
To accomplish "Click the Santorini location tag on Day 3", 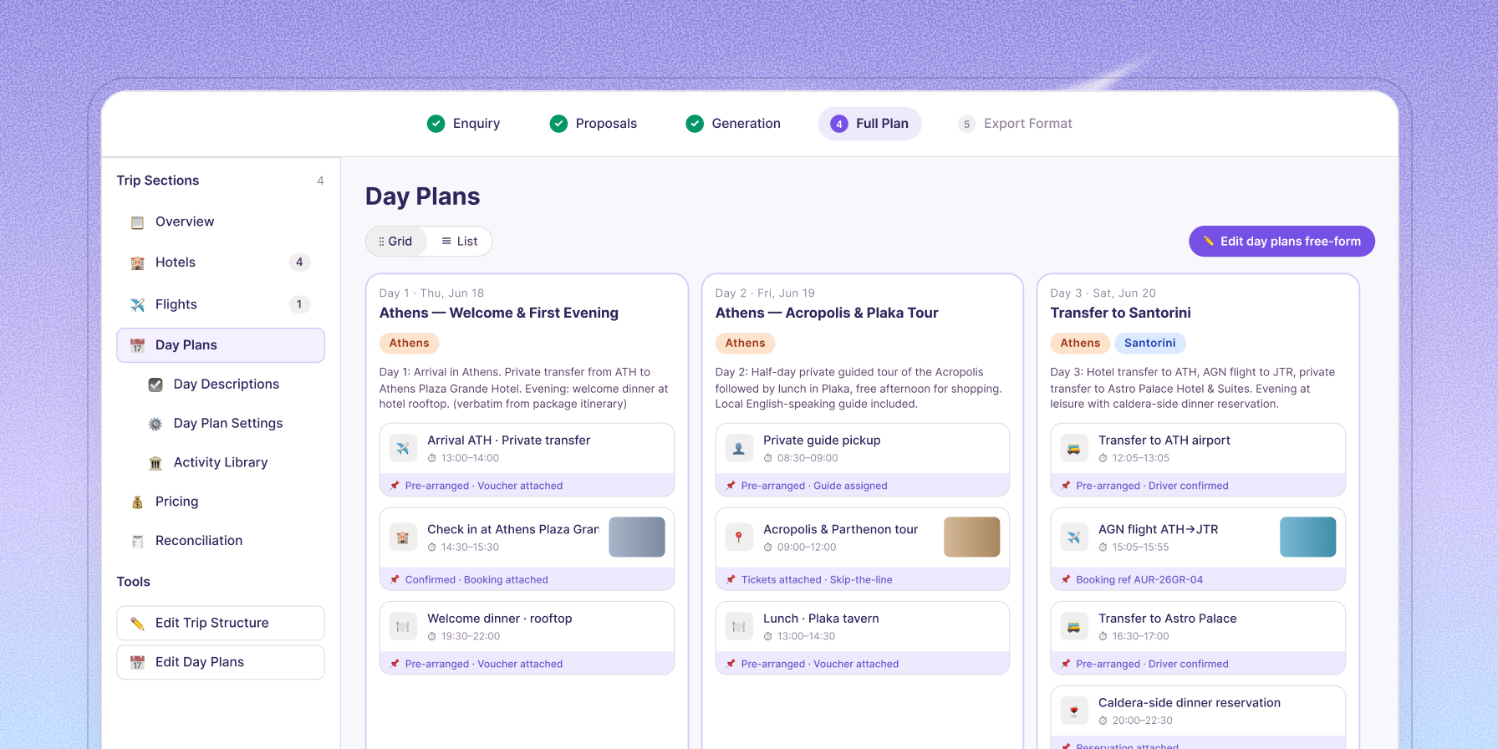I will coord(1149,343).
